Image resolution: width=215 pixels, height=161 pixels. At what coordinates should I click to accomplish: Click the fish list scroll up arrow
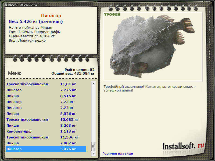(x=94, y=83)
